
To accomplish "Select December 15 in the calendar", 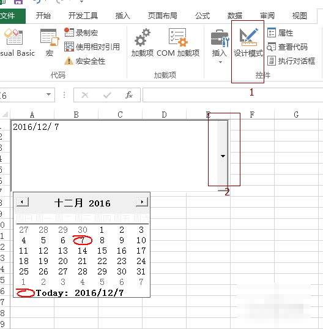I will point(102,251).
